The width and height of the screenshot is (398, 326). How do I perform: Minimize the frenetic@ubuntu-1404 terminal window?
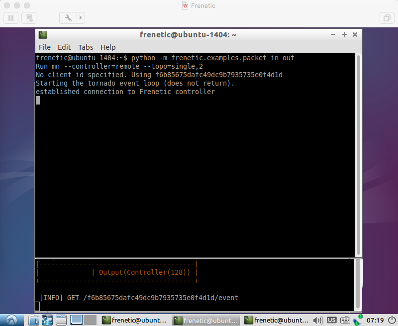333,34
